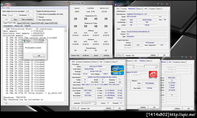Click Real Temp XS Bench button
The height and width of the screenshot is (118, 197).
click(x=86, y=55)
